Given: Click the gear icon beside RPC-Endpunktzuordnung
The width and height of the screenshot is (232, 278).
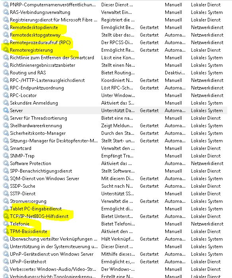Looking at the screenshot, I should point(6,88).
